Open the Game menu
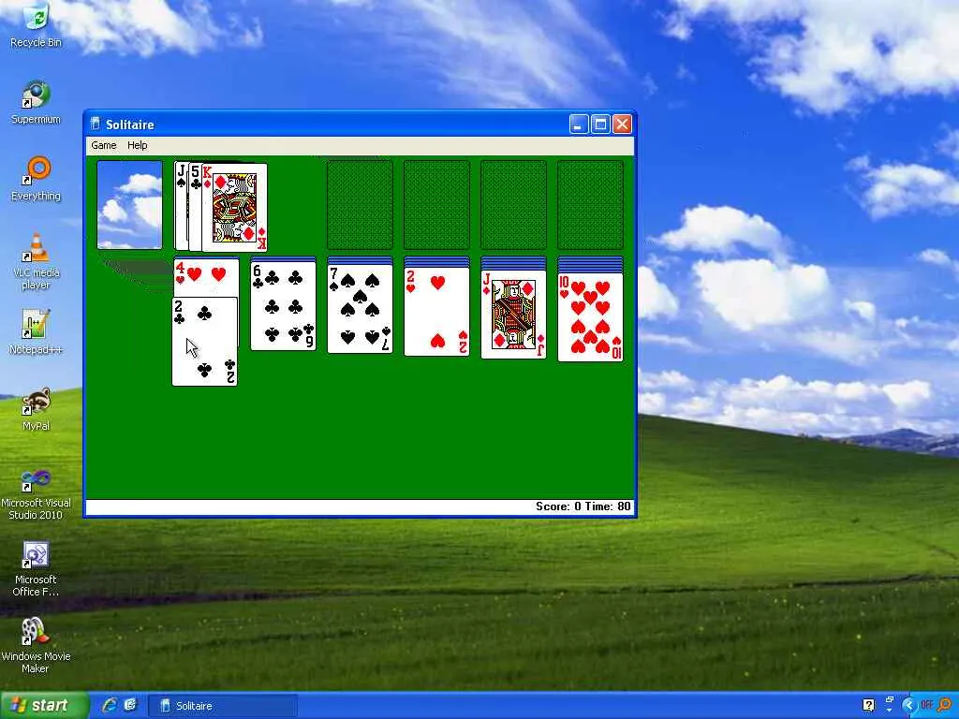Viewport: 959px width, 719px height. (104, 145)
